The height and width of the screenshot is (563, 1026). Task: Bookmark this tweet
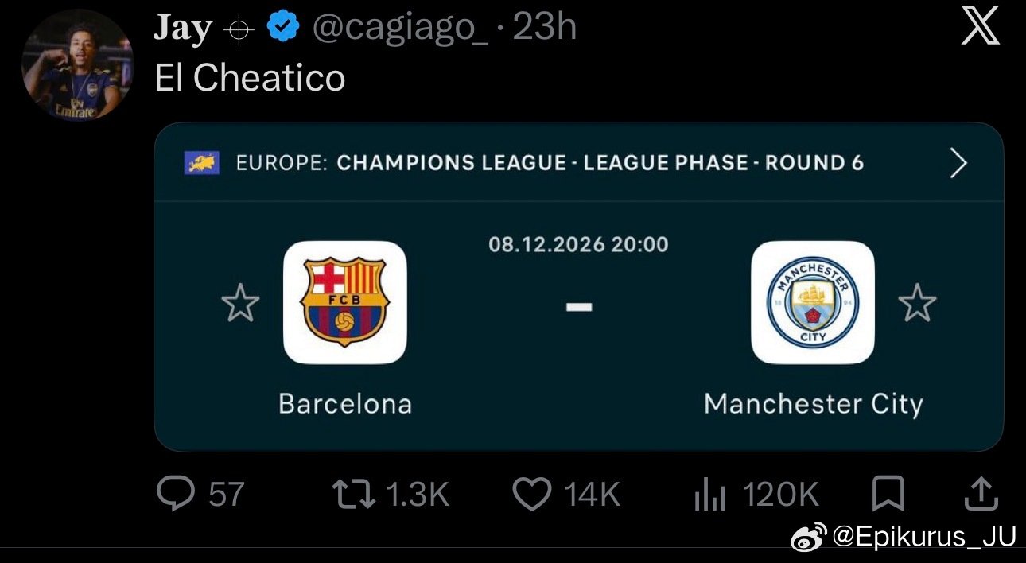[888, 494]
